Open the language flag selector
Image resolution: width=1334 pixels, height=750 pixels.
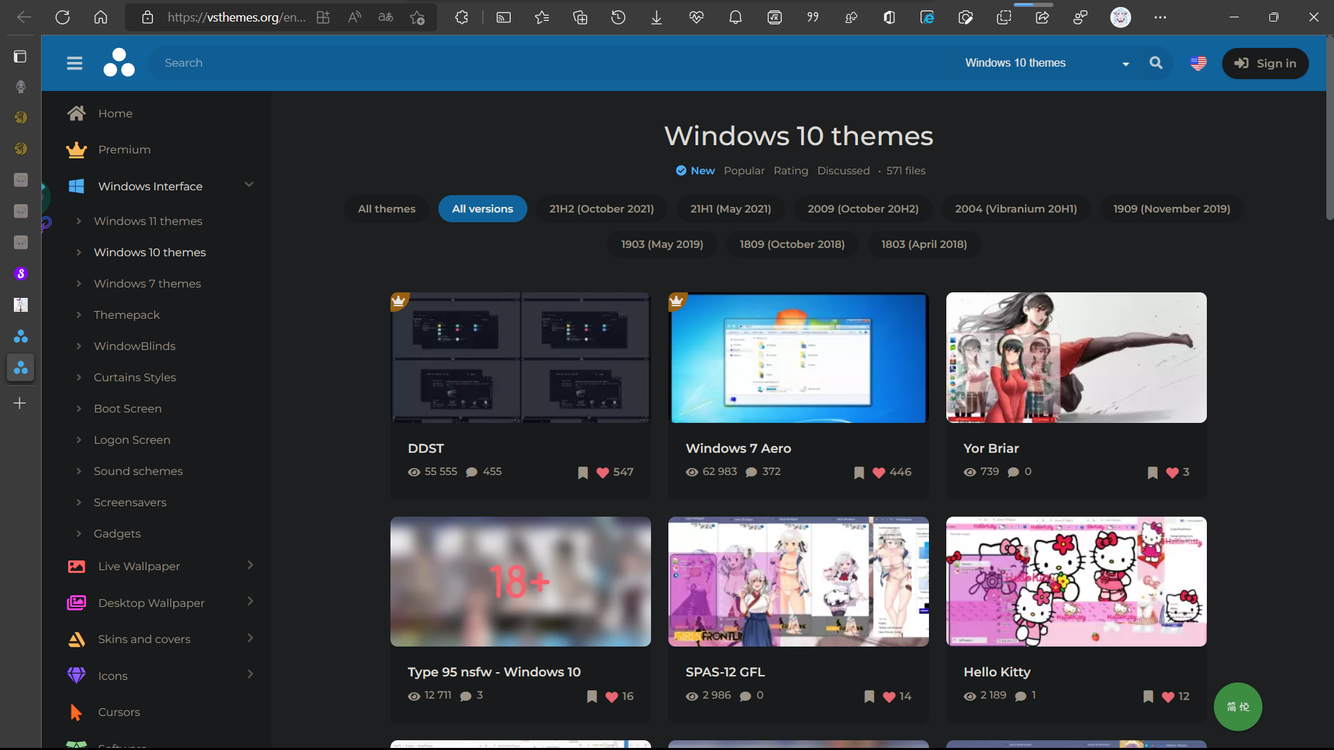1199,63
